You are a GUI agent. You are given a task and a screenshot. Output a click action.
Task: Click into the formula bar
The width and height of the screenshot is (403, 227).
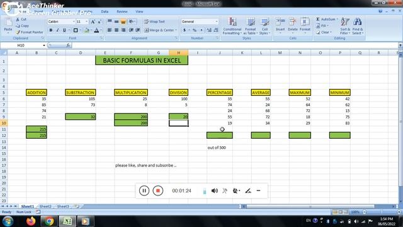(x=235, y=45)
